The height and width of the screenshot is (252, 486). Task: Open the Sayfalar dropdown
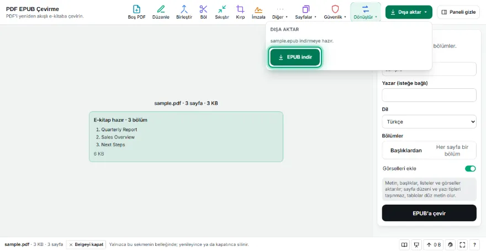305,12
